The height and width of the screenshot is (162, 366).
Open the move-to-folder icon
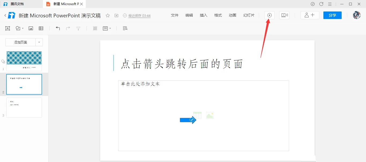(x=116, y=16)
